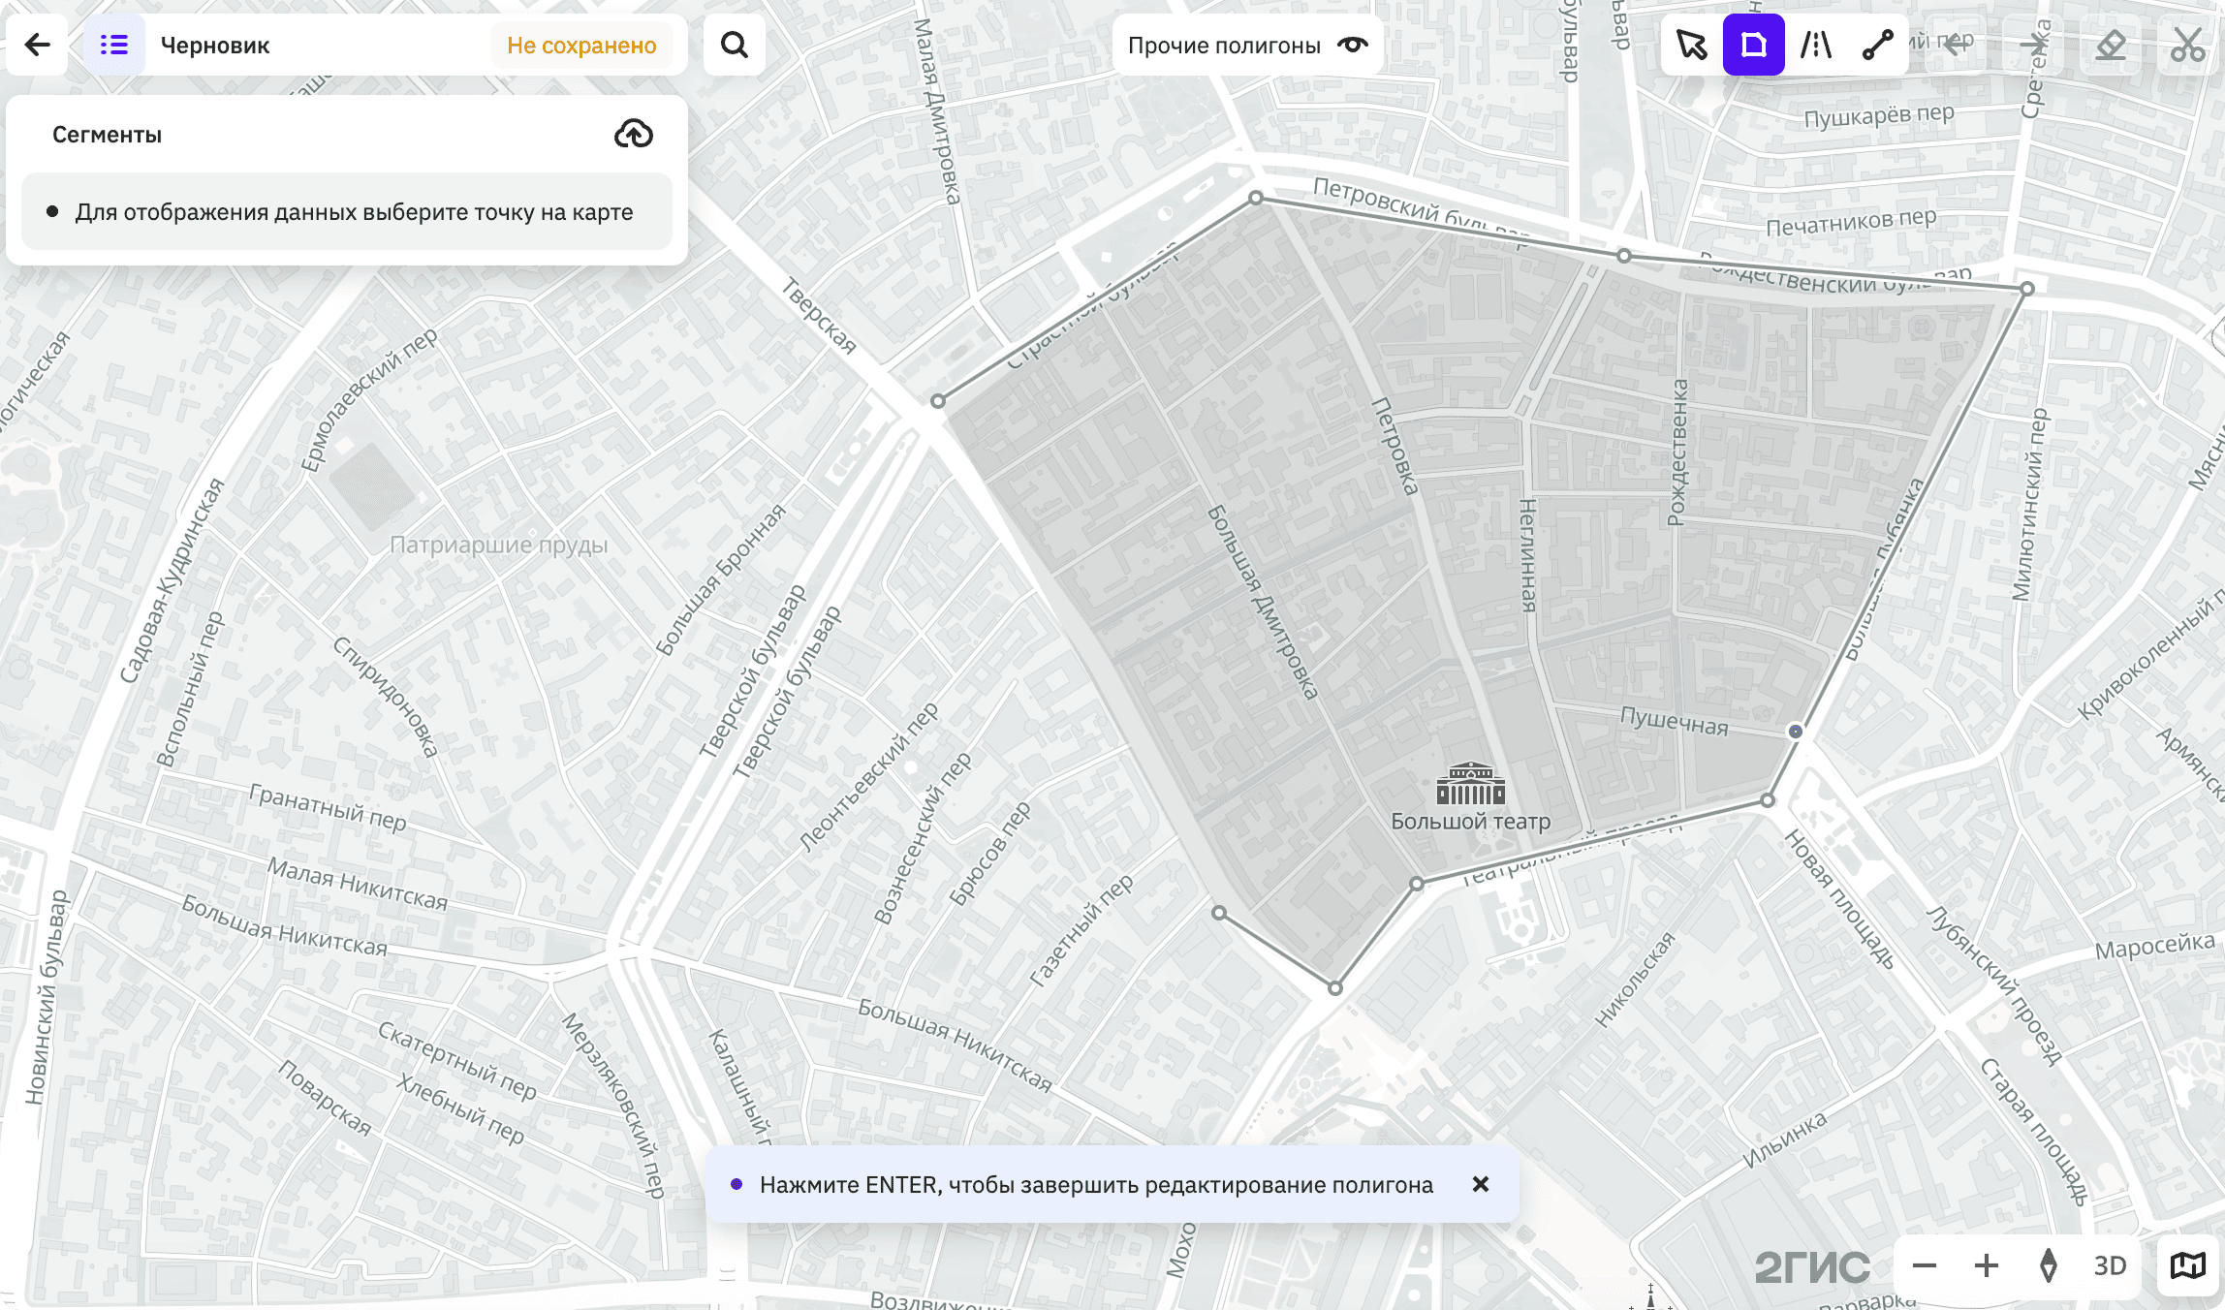Toggle 3D map view
Screen dimensions: 2225x1310
point(2111,1265)
